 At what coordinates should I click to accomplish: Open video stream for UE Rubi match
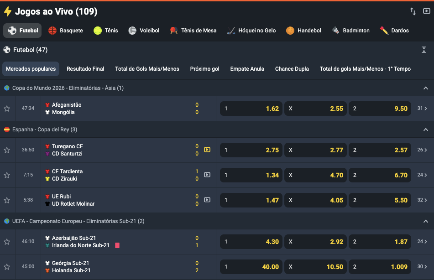[207, 200]
